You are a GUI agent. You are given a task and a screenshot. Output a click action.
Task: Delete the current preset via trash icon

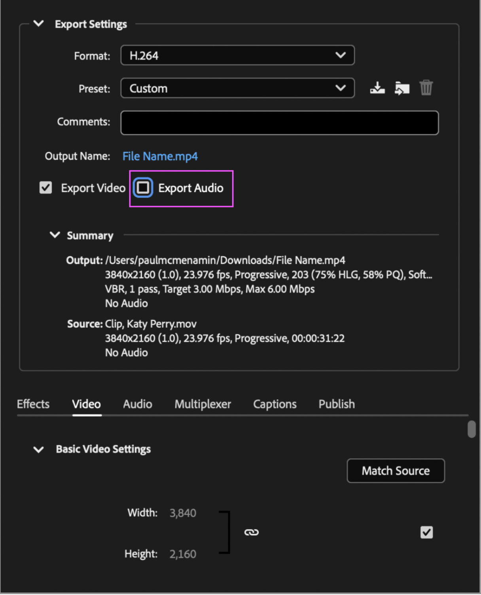[426, 88]
